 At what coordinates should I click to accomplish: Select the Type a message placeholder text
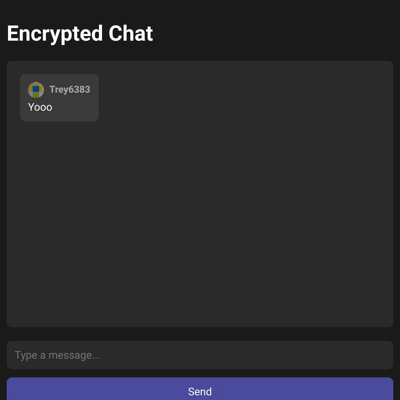click(57, 355)
